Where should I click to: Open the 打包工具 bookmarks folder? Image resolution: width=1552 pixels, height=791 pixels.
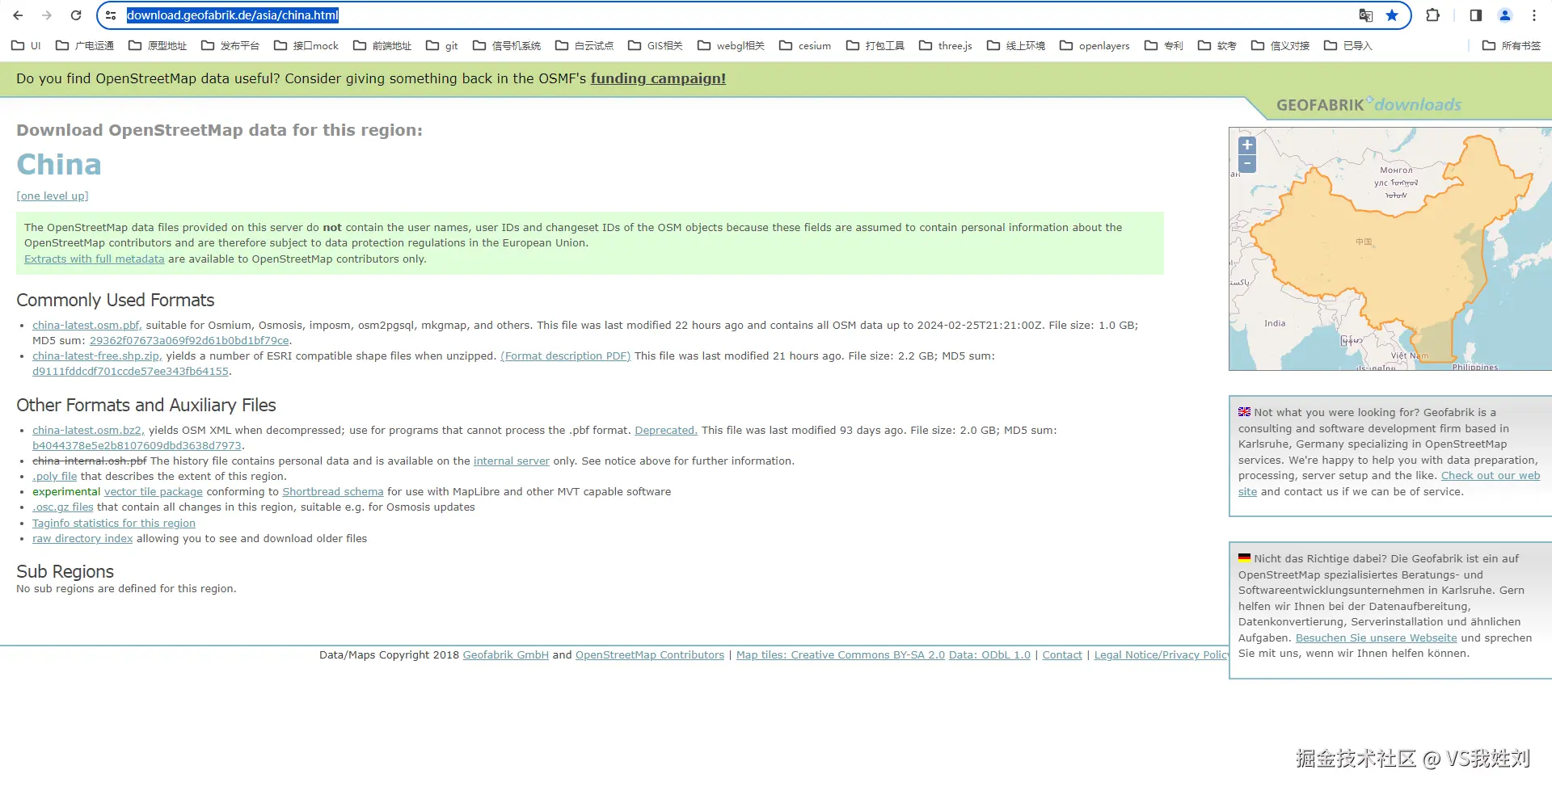click(875, 46)
